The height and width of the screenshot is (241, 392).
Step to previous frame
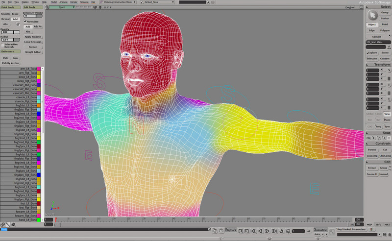click(241, 231)
